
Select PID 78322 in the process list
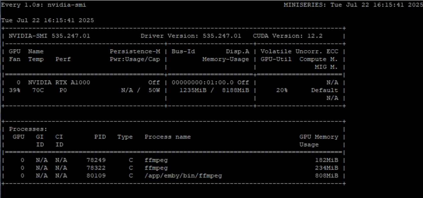point(96,168)
